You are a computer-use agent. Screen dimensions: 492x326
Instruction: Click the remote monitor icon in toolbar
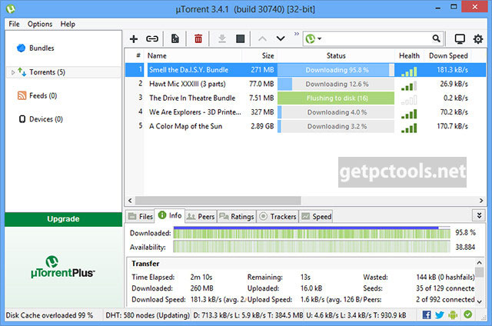(460, 38)
